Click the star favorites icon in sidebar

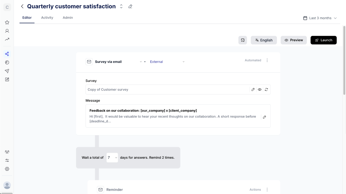click(x=7, y=22)
